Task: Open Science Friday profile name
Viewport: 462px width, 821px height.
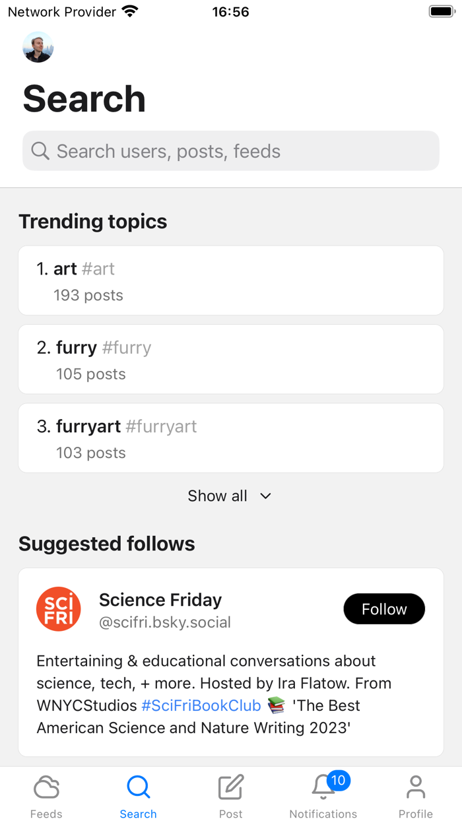Action: (160, 600)
